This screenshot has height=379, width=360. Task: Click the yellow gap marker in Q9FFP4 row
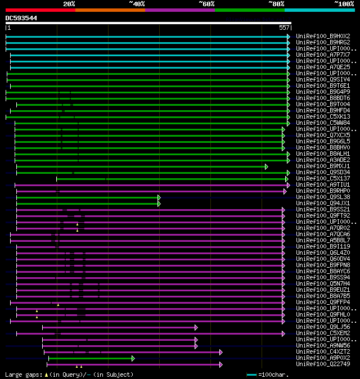[58, 305]
